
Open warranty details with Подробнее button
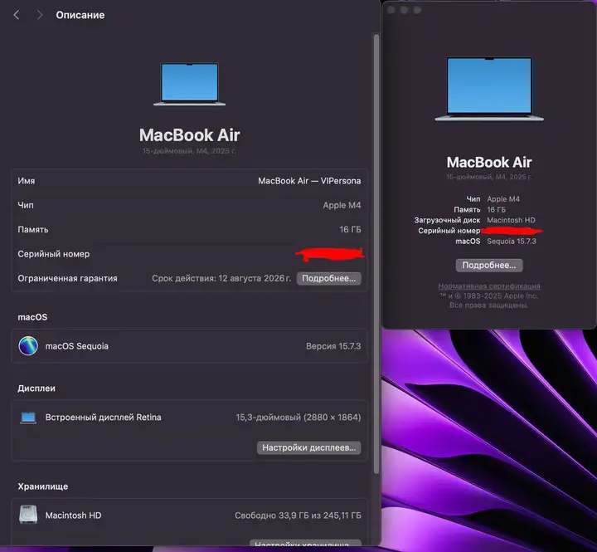[x=329, y=278]
